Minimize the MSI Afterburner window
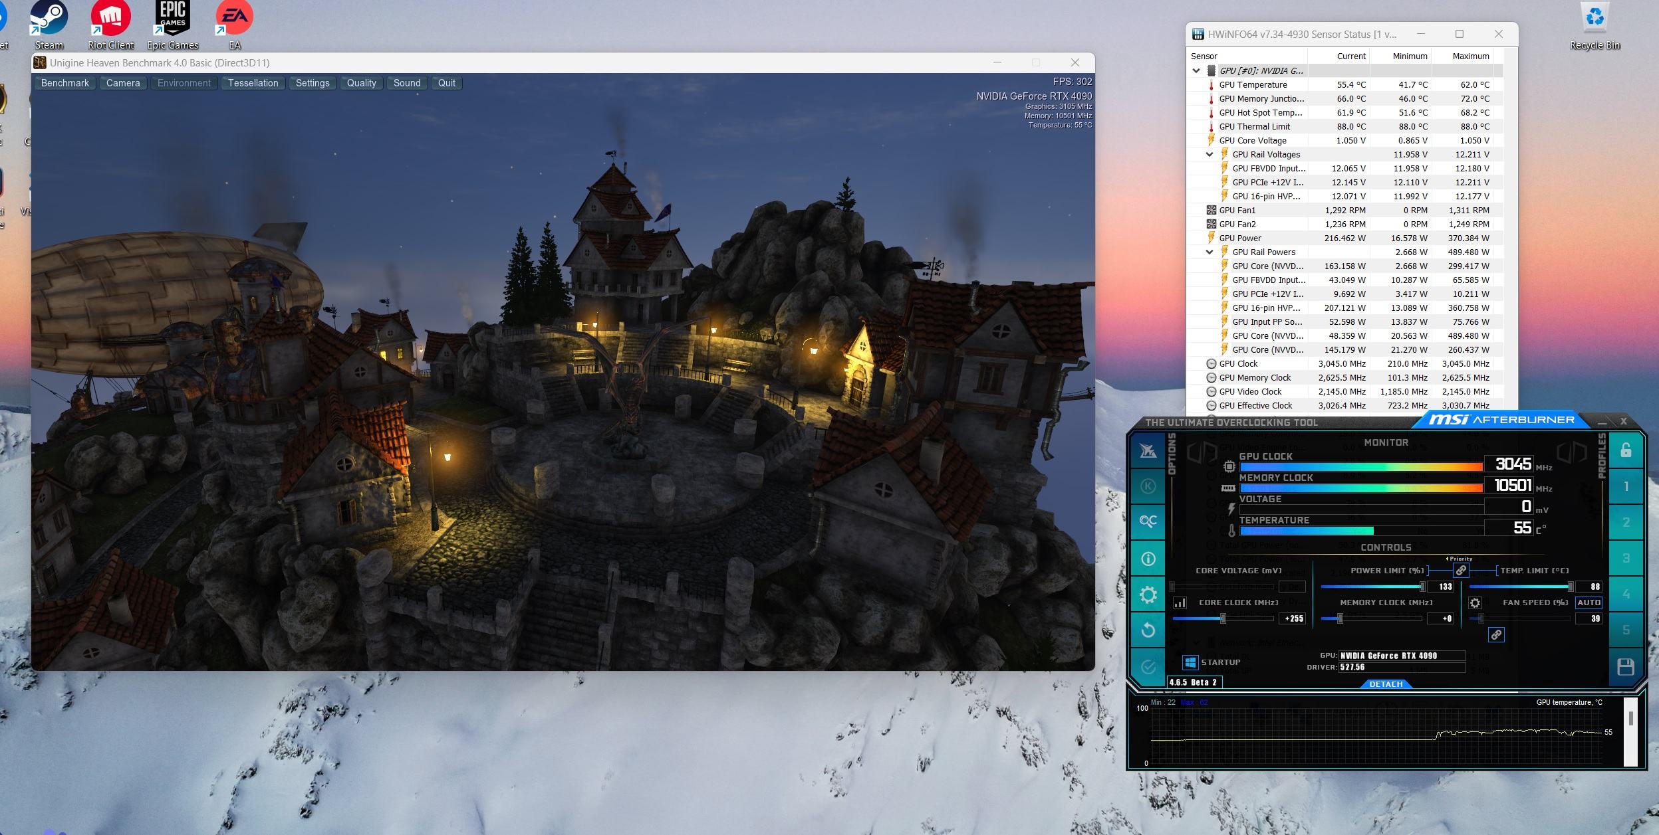This screenshot has width=1659, height=835. click(1602, 422)
